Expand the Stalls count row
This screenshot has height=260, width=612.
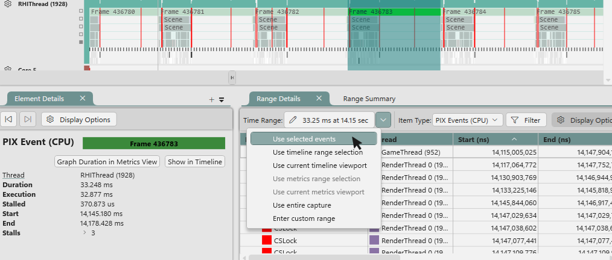click(84, 233)
